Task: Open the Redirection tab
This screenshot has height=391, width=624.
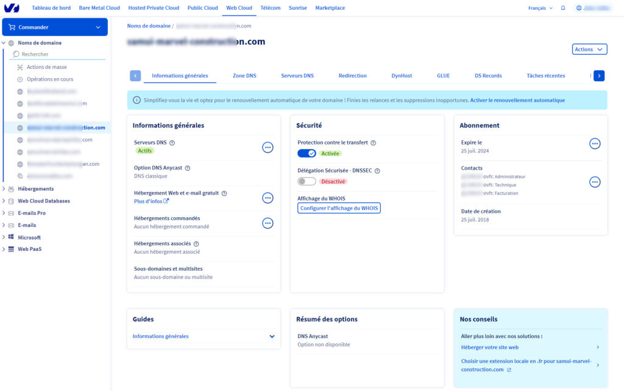Action: pyautogui.click(x=353, y=76)
